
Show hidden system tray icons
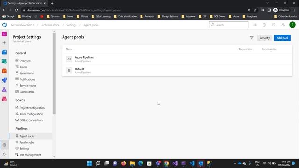click(x=235, y=163)
